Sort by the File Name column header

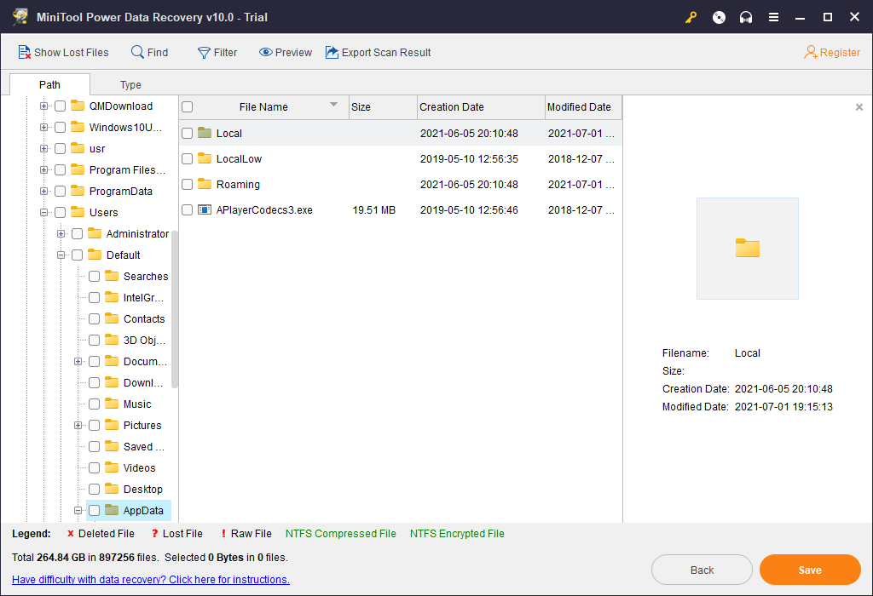[263, 106]
